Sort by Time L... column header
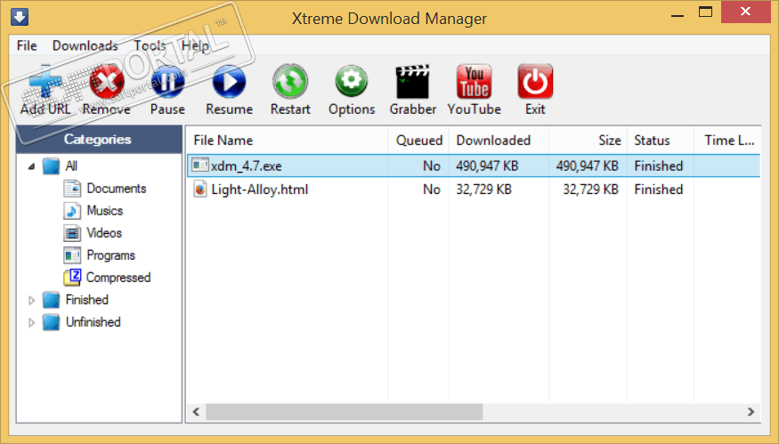Image resolution: width=779 pixels, height=444 pixels. click(x=727, y=141)
